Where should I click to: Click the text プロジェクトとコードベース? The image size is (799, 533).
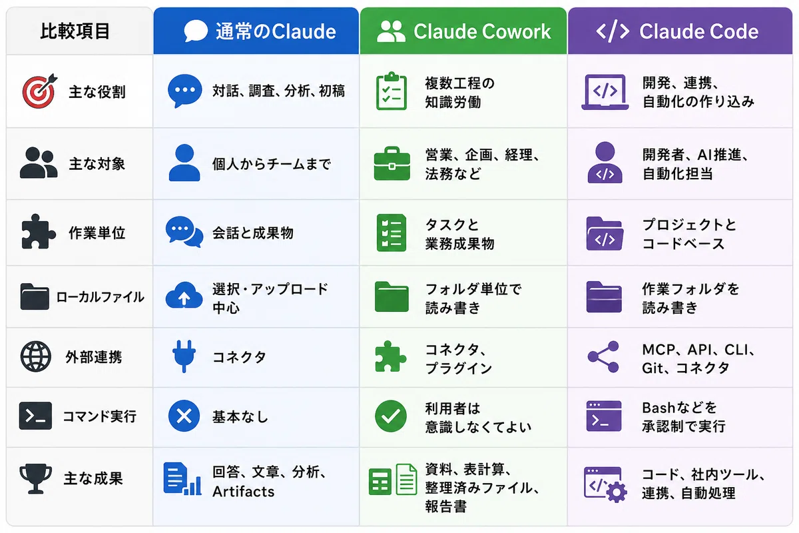pos(690,234)
